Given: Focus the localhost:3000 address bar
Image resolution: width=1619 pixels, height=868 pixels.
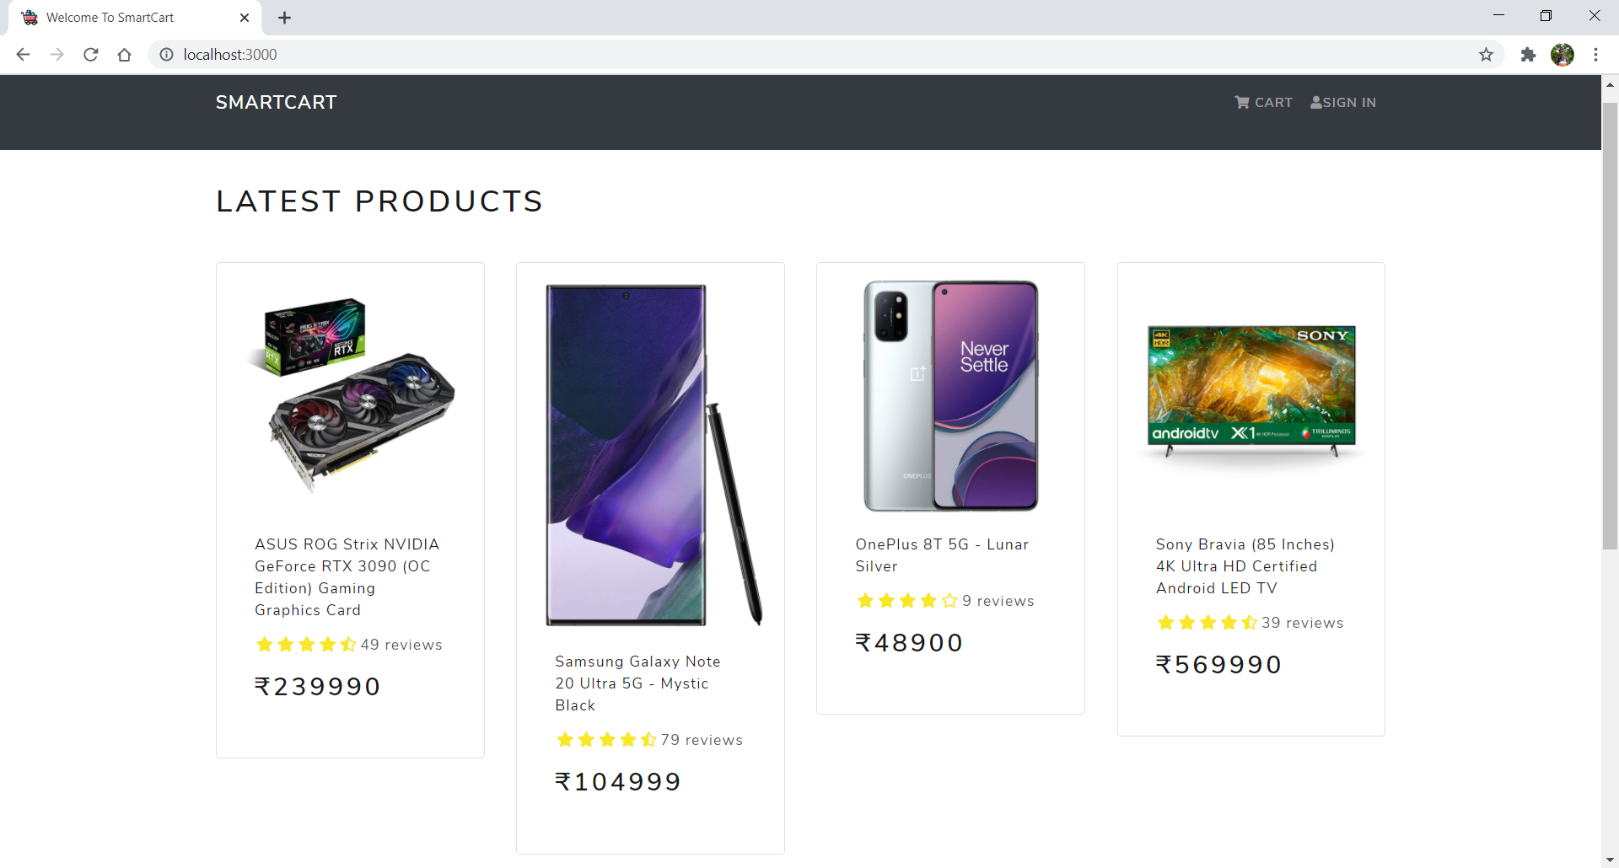Looking at the screenshot, I should pos(826,55).
